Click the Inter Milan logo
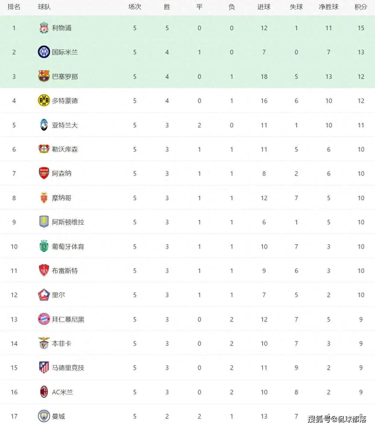This screenshot has width=375, height=427. (x=44, y=52)
